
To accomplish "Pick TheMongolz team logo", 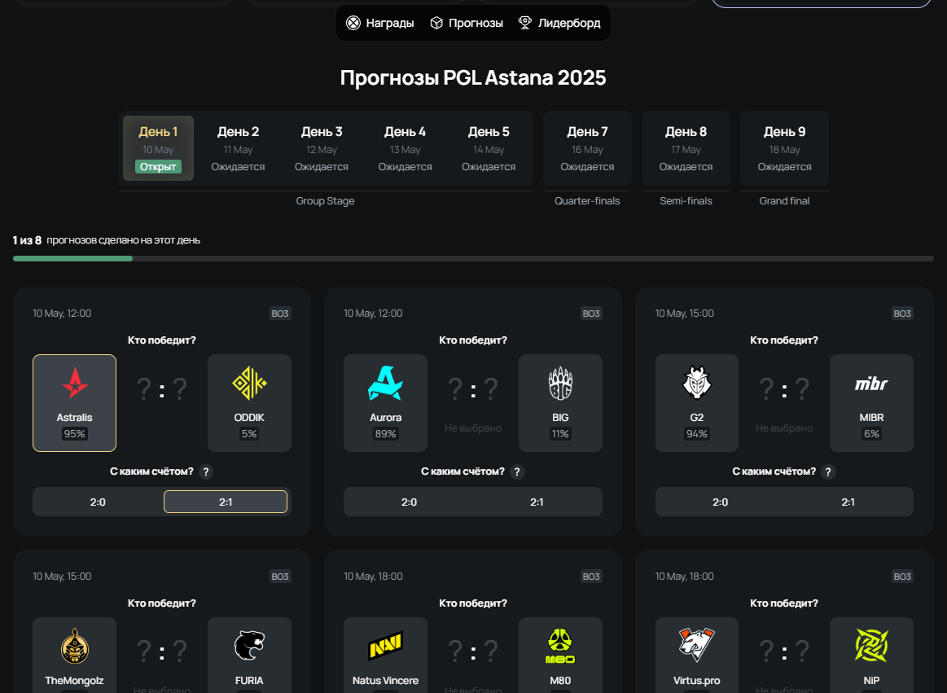I will click(x=74, y=646).
